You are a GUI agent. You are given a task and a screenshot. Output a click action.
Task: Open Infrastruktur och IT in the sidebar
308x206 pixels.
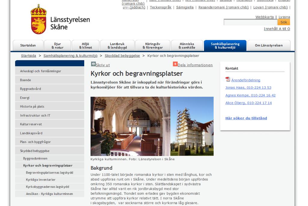click(50, 115)
